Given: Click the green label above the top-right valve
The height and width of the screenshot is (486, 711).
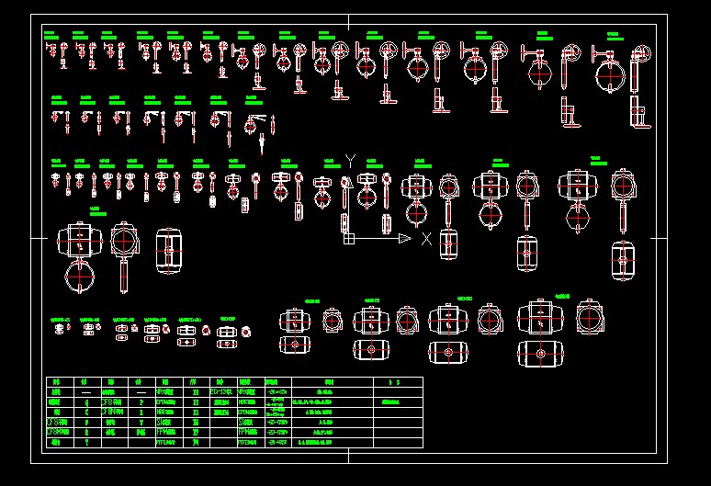Looking at the screenshot, I should tap(614, 36).
